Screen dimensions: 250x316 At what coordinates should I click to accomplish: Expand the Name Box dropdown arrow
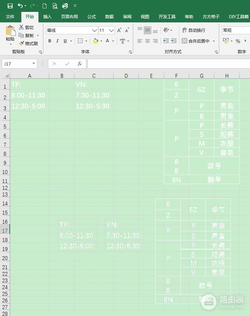(x=34, y=64)
